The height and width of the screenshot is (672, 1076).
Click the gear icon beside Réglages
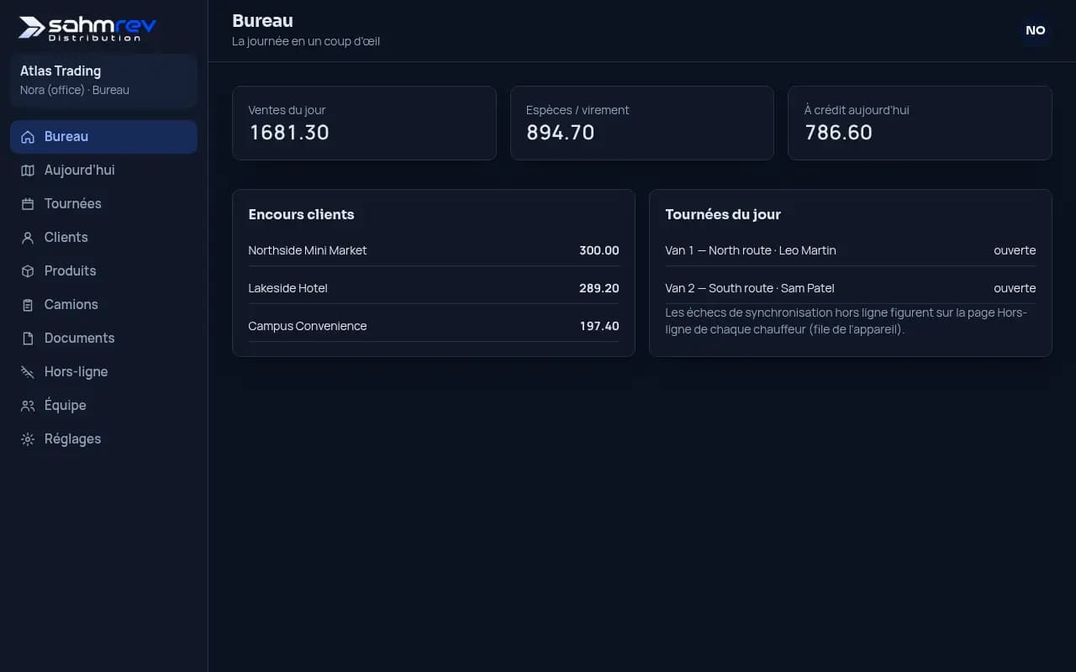tap(28, 439)
